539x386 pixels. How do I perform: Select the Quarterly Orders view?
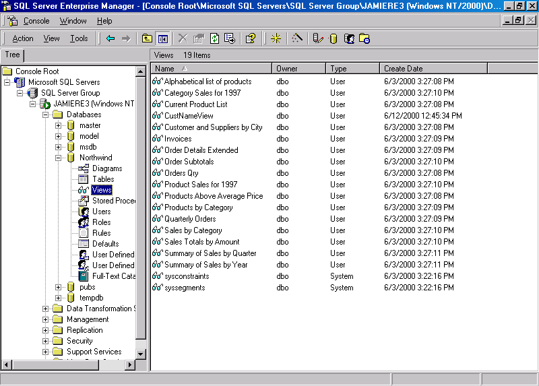(x=190, y=219)
